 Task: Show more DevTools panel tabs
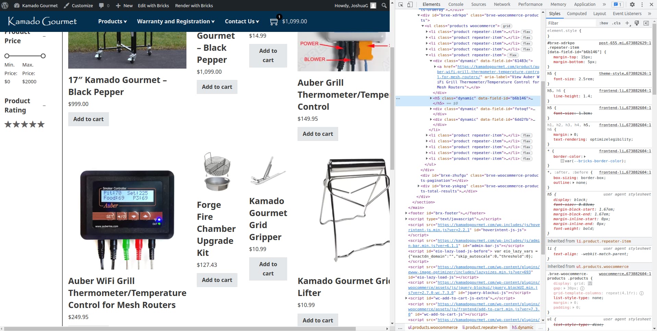tap(604, 4)
